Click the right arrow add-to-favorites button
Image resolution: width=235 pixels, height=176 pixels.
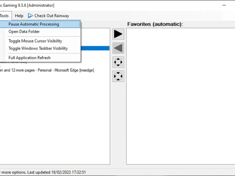tap(118, 34)
